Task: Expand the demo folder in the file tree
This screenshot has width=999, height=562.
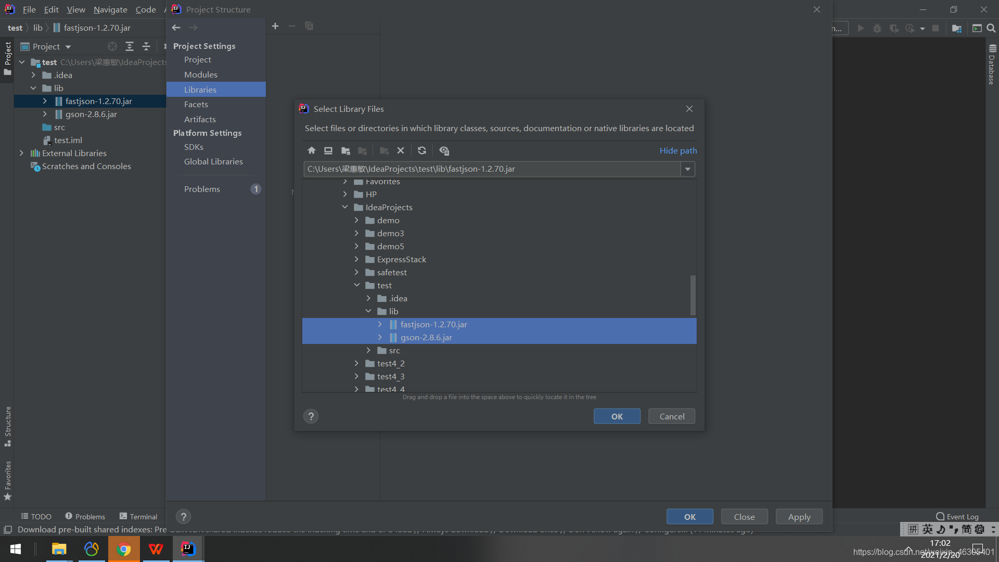Action: (357, 220)
